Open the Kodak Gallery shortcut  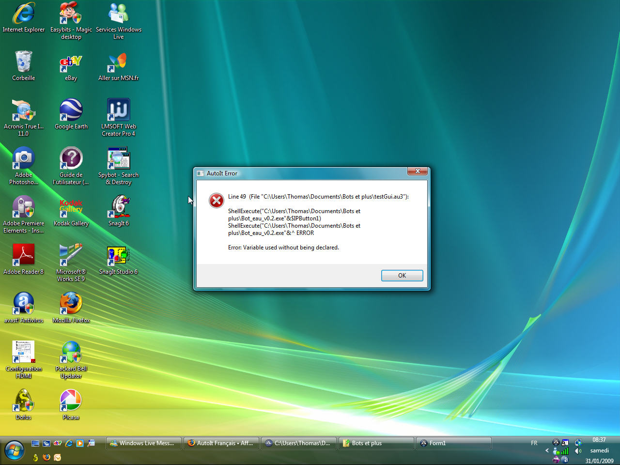click(x=71, y=207)
